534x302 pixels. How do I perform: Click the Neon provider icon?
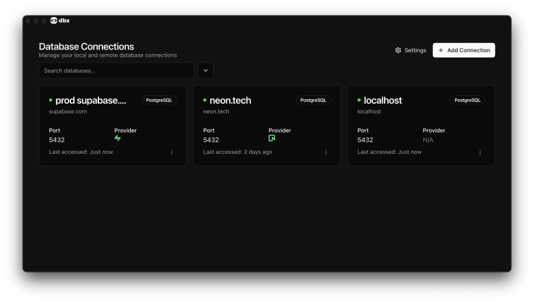(272, 138)
